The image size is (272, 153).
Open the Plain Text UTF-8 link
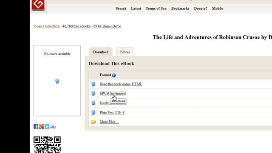coord(112,112)
